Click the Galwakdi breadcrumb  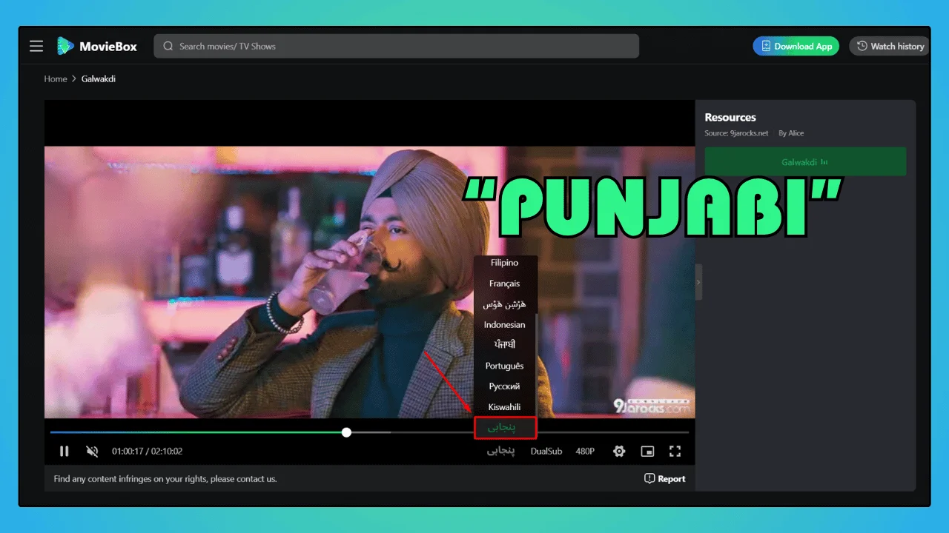point(99,78)
